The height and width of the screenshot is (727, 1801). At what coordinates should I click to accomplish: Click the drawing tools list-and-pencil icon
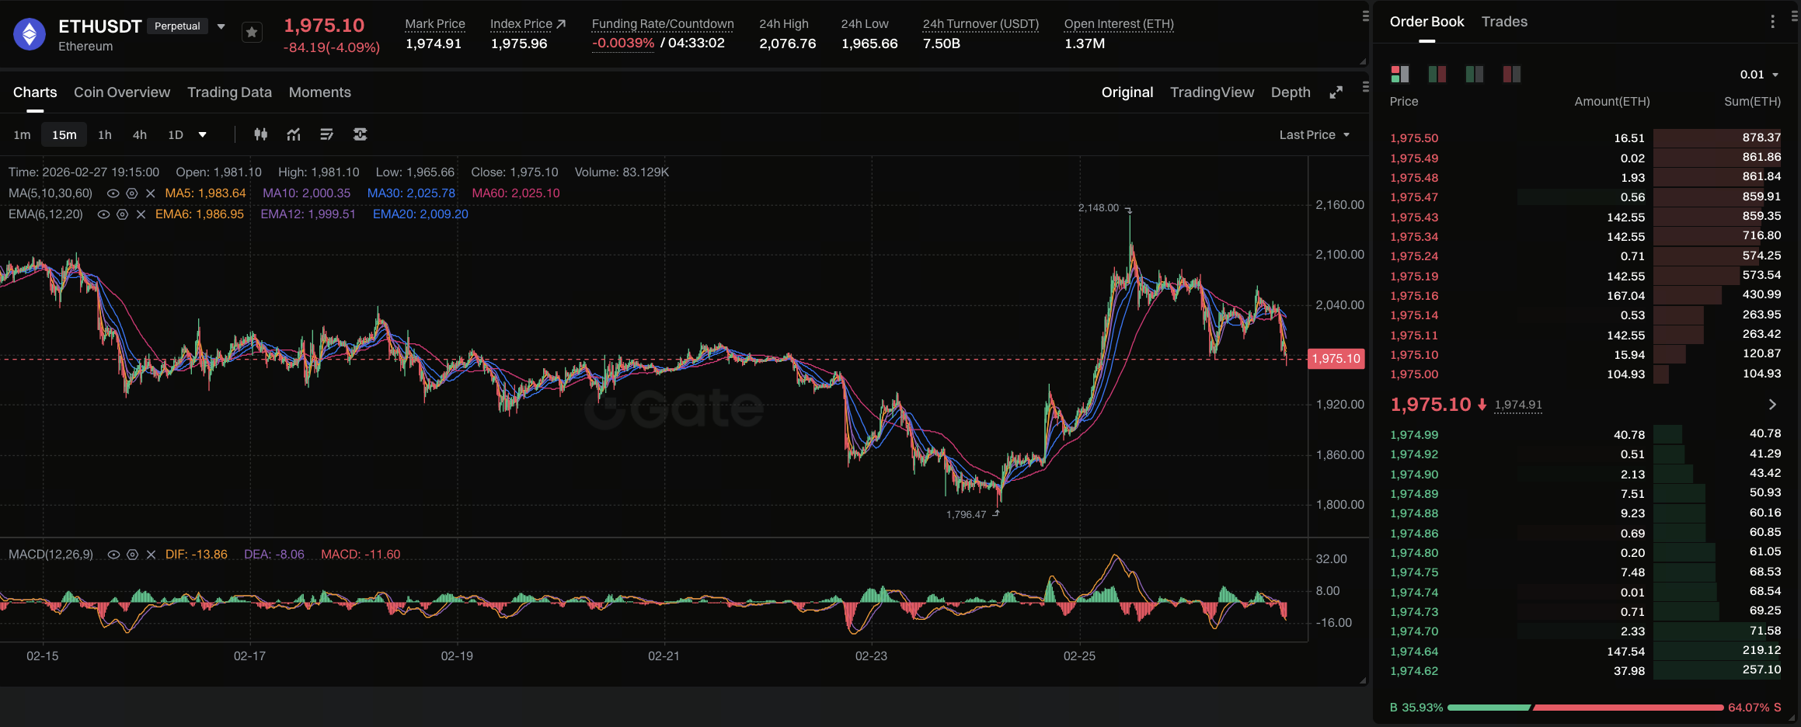[x=326, y=134]
